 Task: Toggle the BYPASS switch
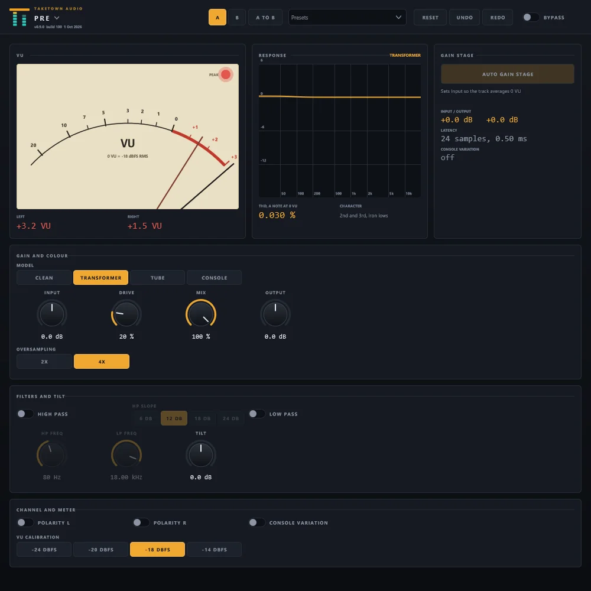point(531,17)
